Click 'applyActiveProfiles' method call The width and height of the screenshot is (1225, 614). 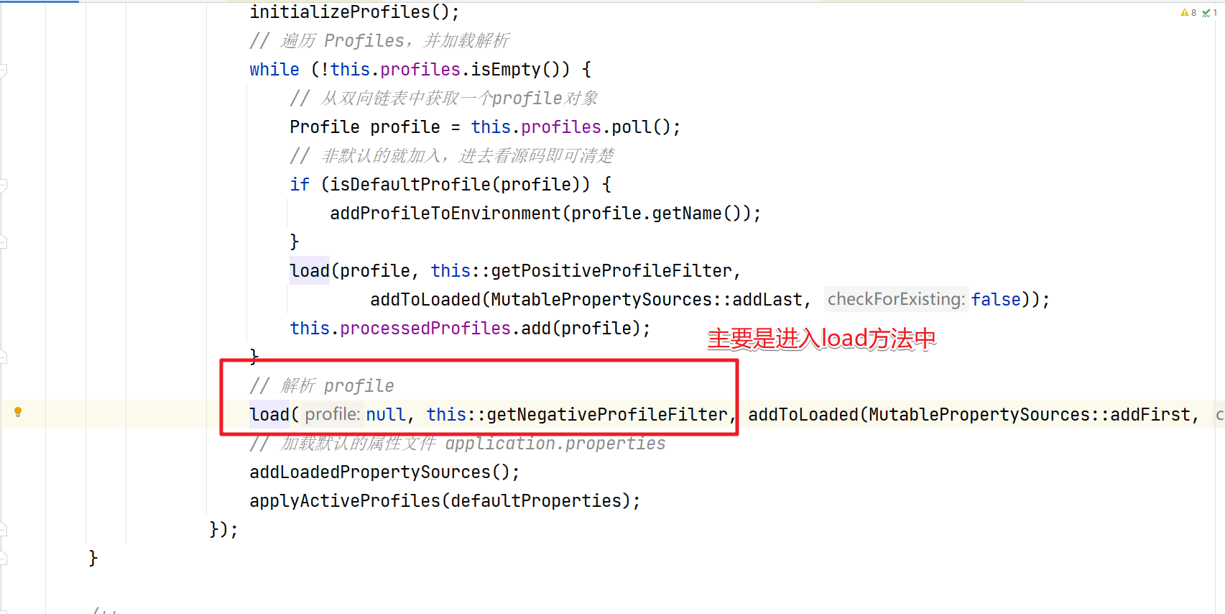click(345, 501)
